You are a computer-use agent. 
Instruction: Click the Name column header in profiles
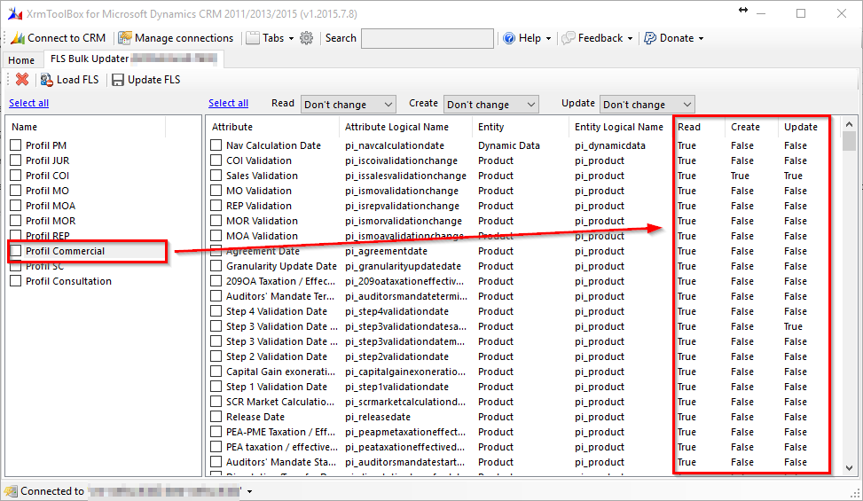86,127
